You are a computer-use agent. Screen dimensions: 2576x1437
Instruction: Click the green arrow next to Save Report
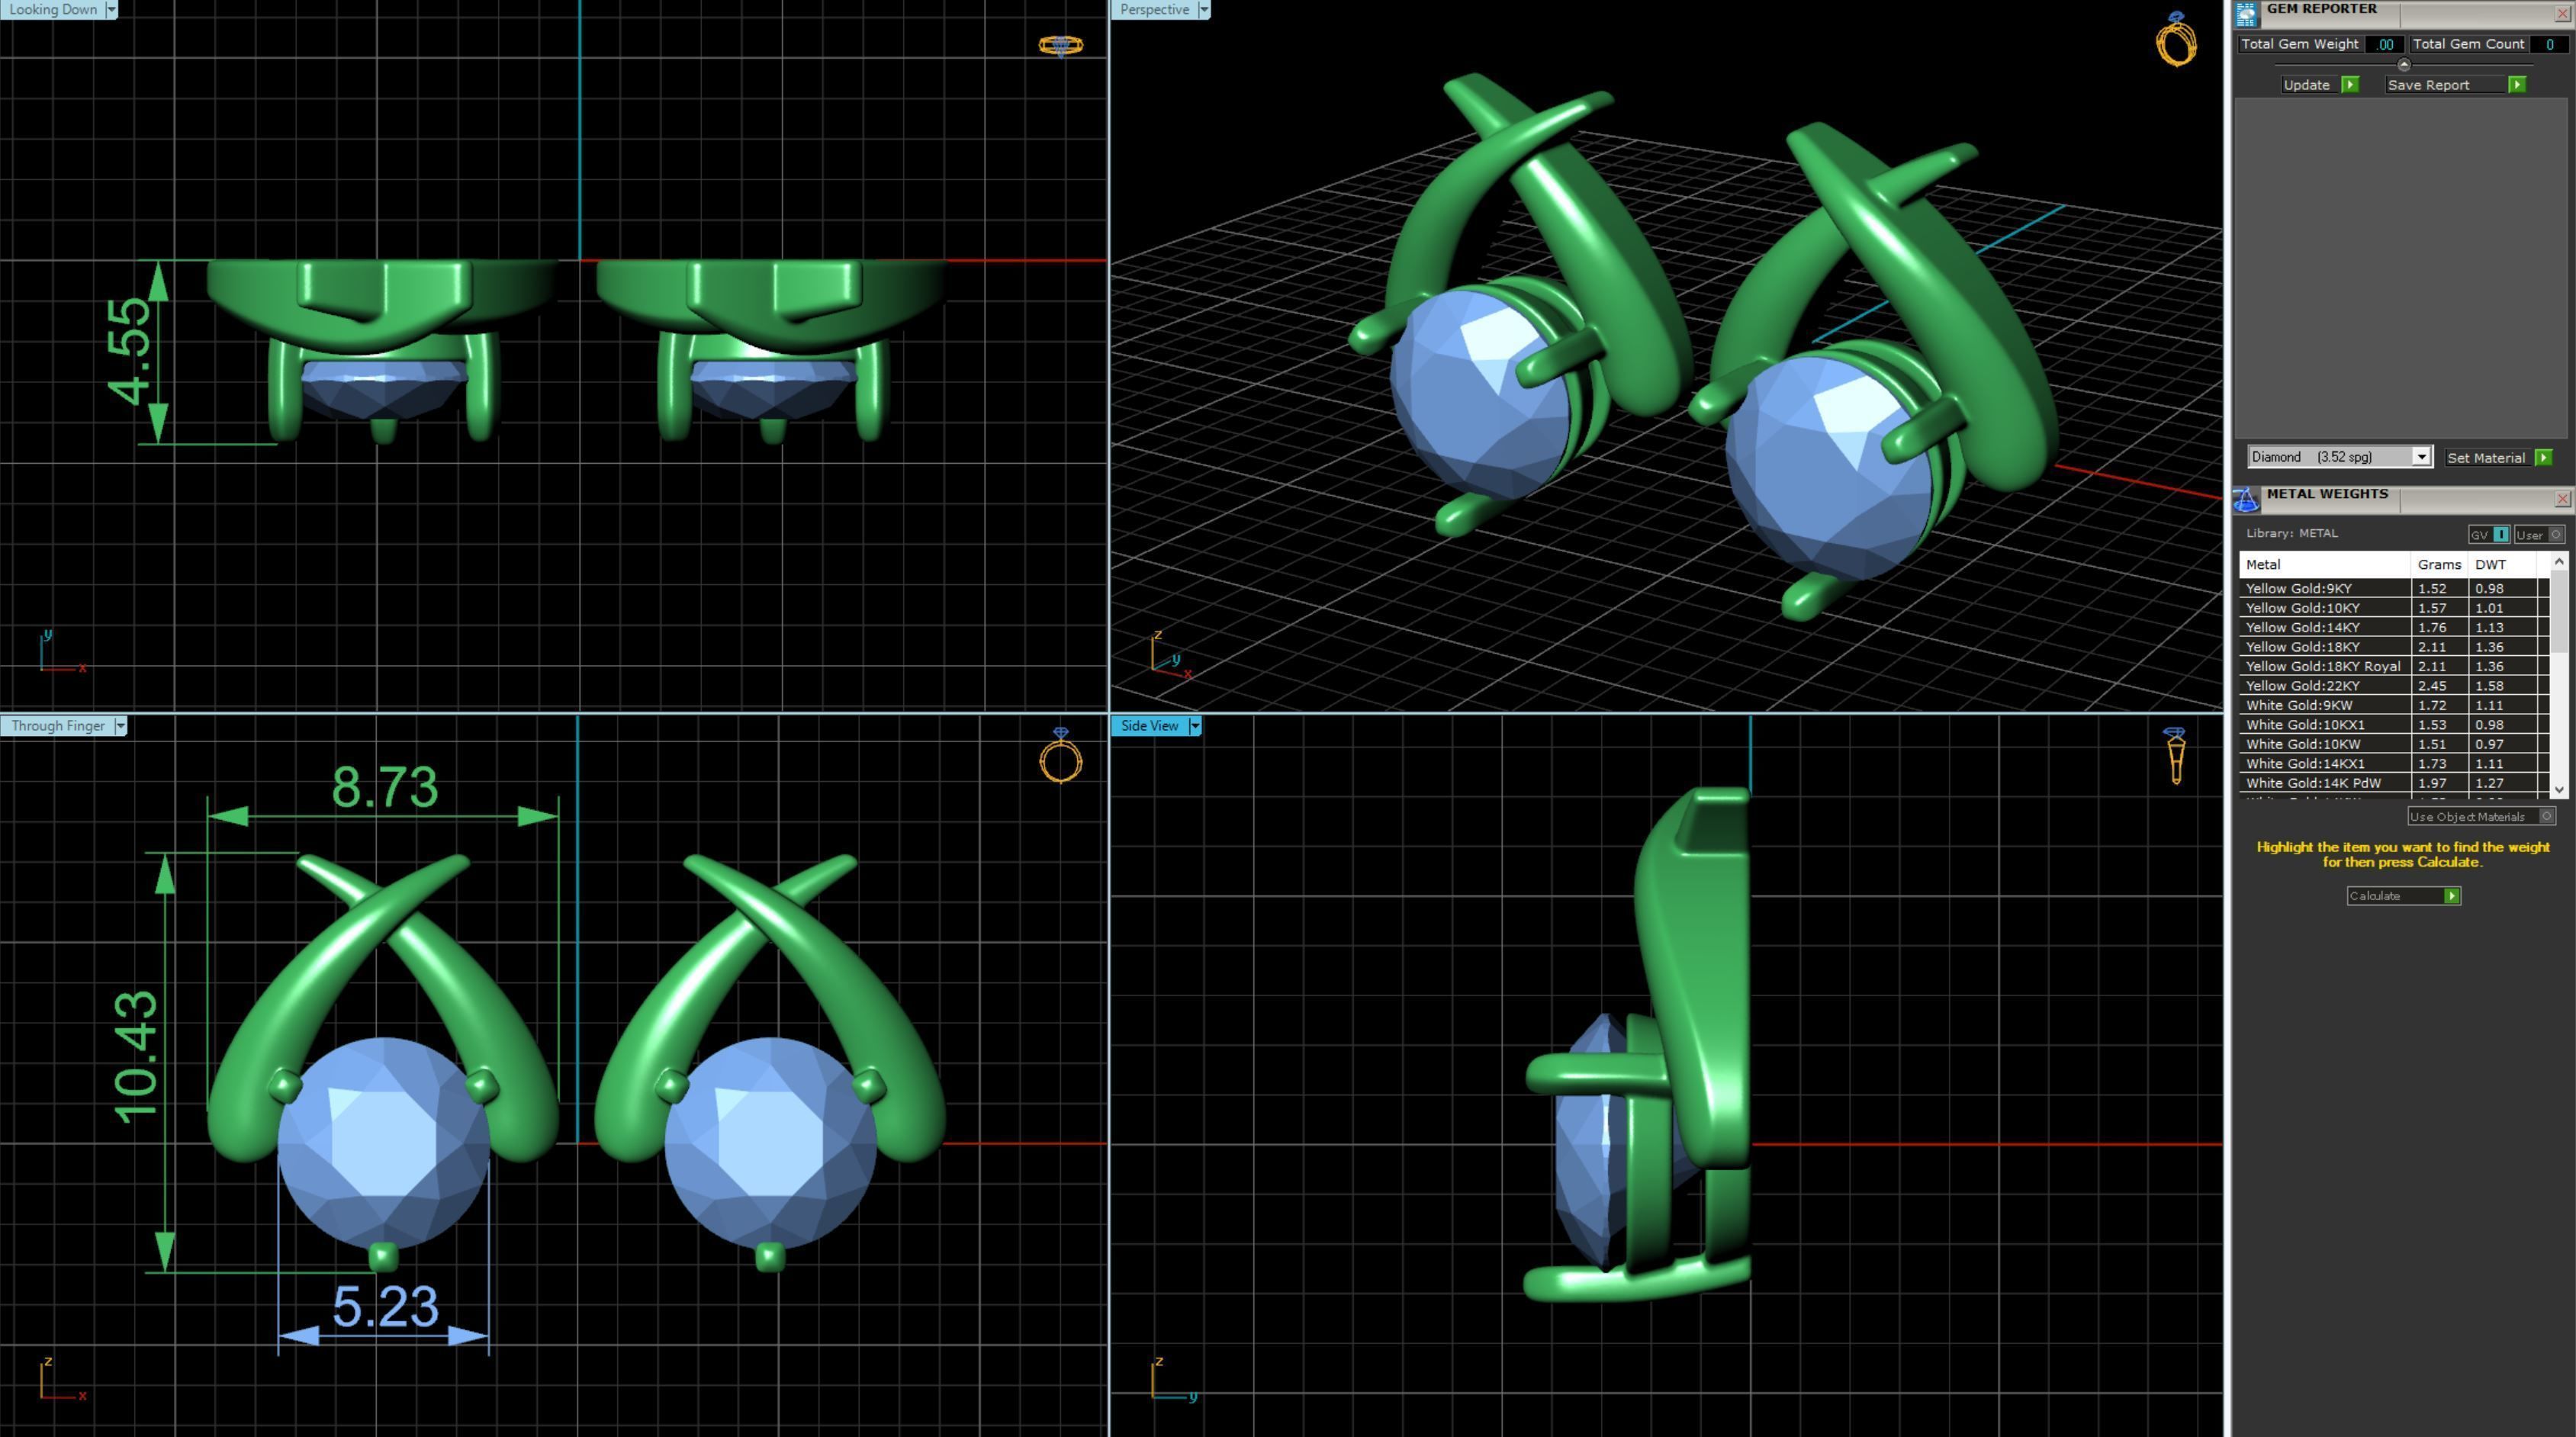(x=2516, y=85)
